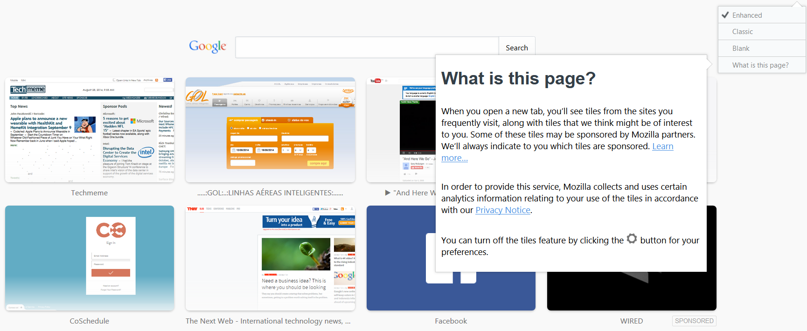The image size is (807, 331).
Task: Open the YouTube 'And Here We Go' tile
Action: pos(401,130)
